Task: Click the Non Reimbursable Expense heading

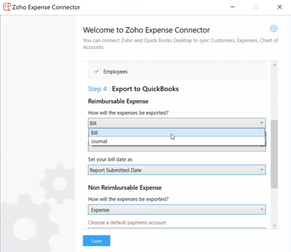Action: tap(124, 188)
